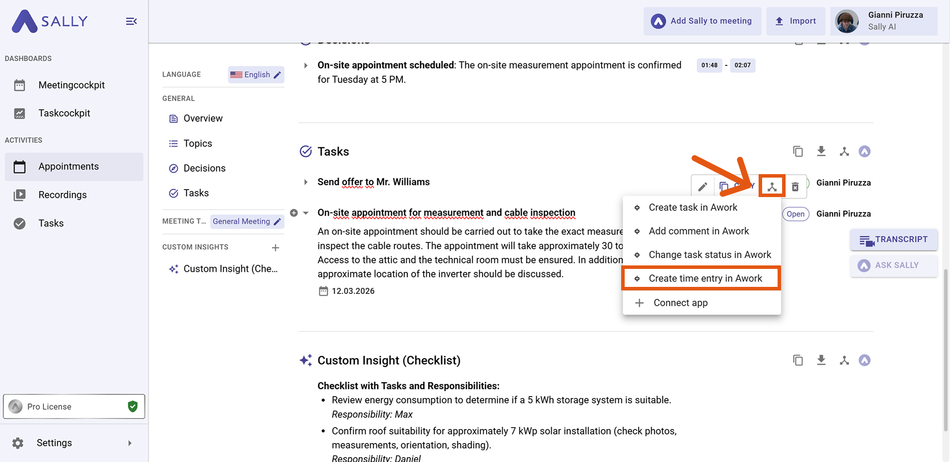This screenshot has height=462, width=950.
Task: Expand the Settings submenu arrow
Action: coord(130,443)
